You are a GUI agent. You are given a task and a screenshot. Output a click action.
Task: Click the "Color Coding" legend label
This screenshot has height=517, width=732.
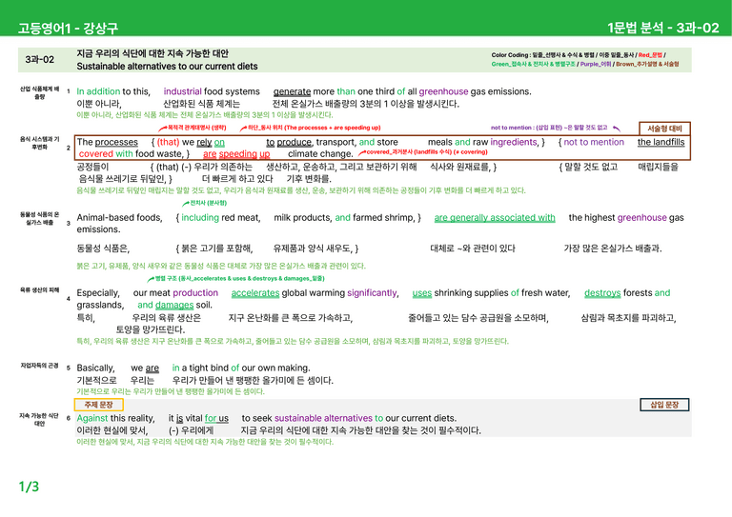click(510, 55)
